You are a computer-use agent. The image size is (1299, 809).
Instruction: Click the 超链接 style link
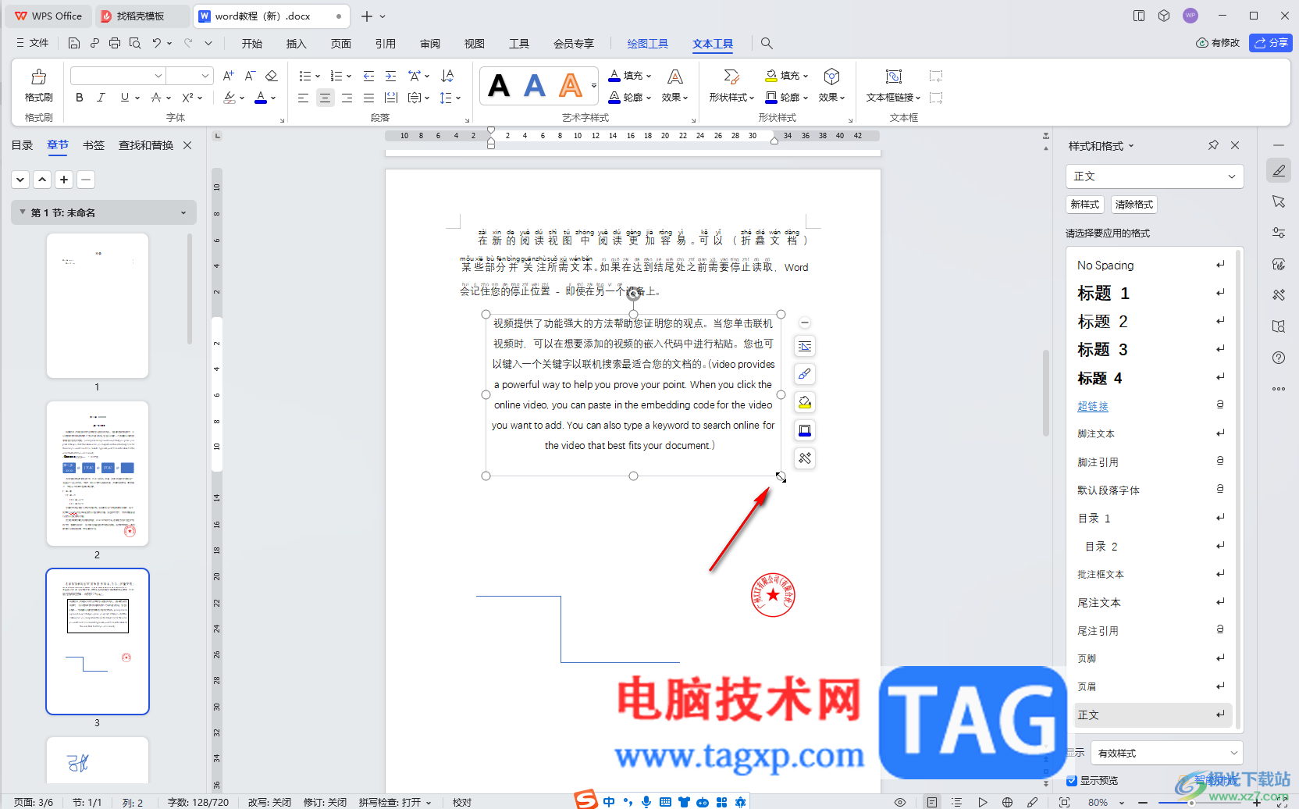(x=1093, y=406)
